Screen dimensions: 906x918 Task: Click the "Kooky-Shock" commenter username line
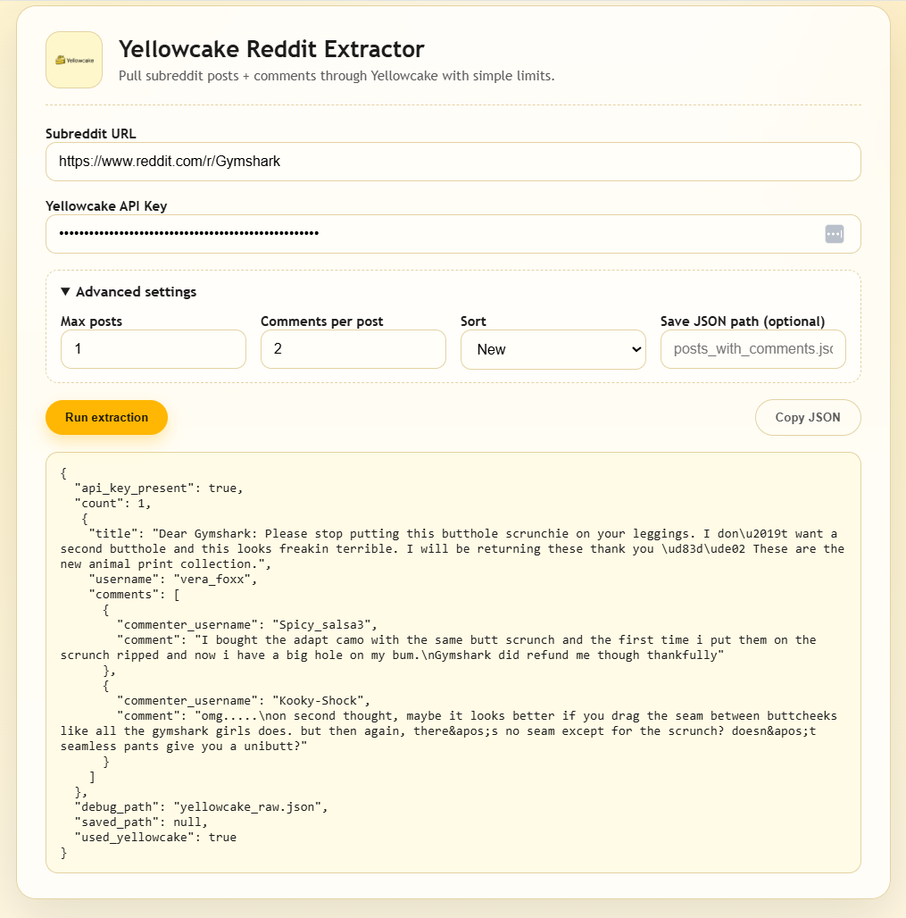[244, 701]
